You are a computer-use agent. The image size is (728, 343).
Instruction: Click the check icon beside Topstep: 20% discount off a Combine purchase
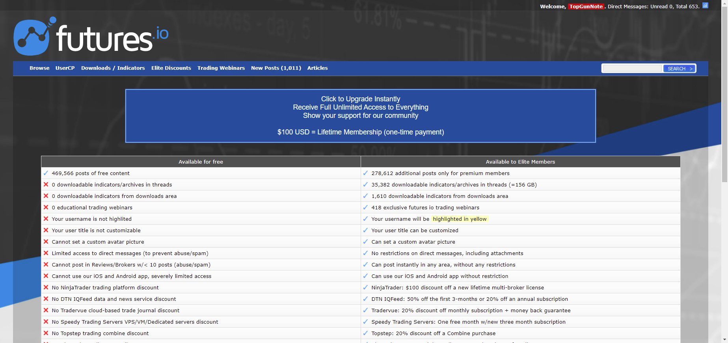pos(365,333)
